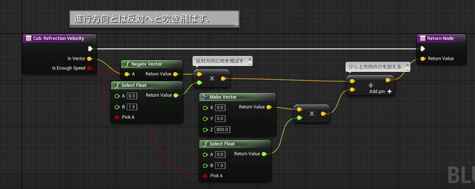Click the Return Node header icon
Image resolution: width=475 pixels, height=189 pixels.
pos(422,38)
